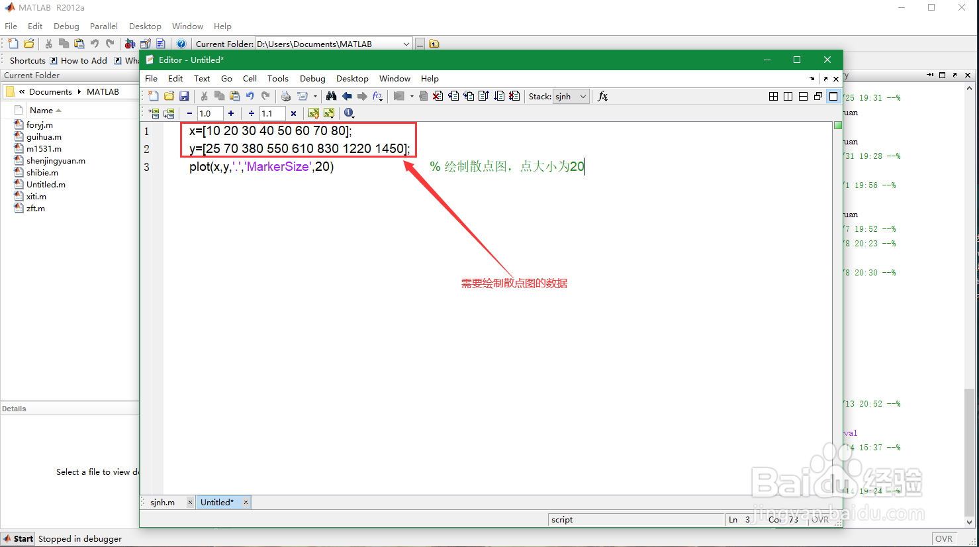The width and height of the screenshot is (979, 547).
Task: Click the Continue debug icon
Action: tap(499, 96)
